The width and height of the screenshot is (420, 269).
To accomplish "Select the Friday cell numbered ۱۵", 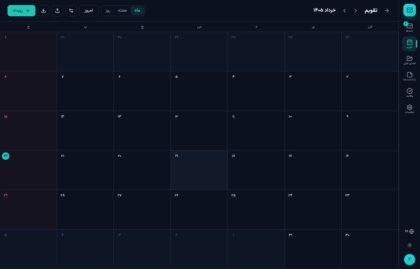I will coord(29,130).
